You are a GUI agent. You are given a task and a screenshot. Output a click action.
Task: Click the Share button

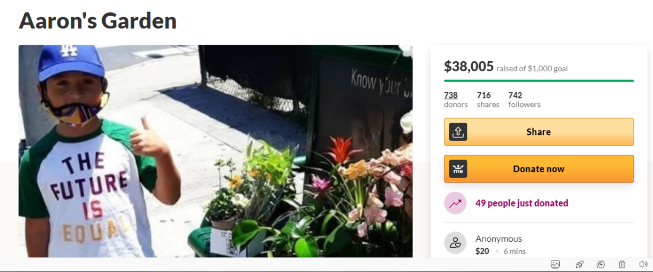(539, 132)
